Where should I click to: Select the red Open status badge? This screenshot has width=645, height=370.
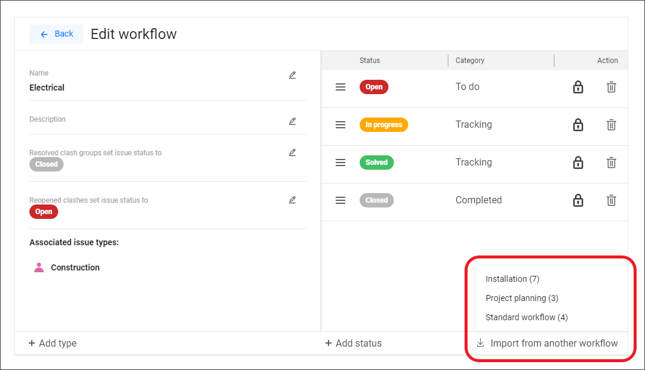pos(373,87)
